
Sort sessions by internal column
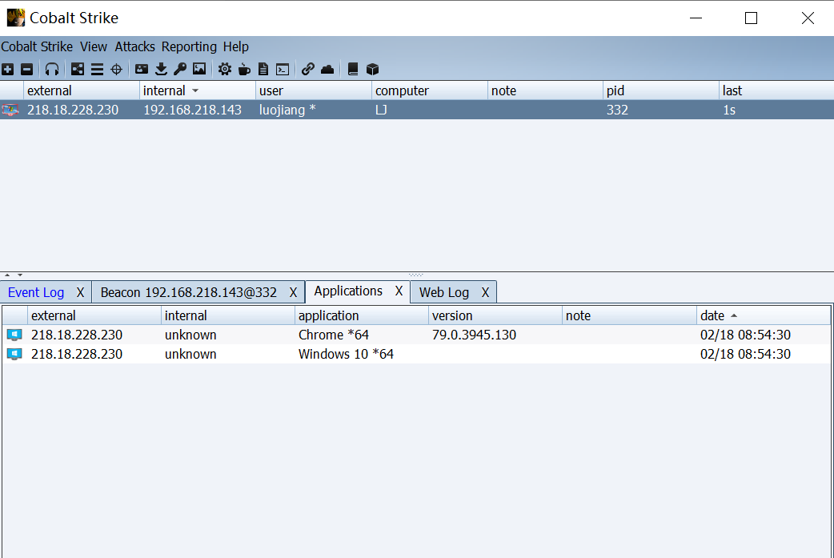[198, 91]
